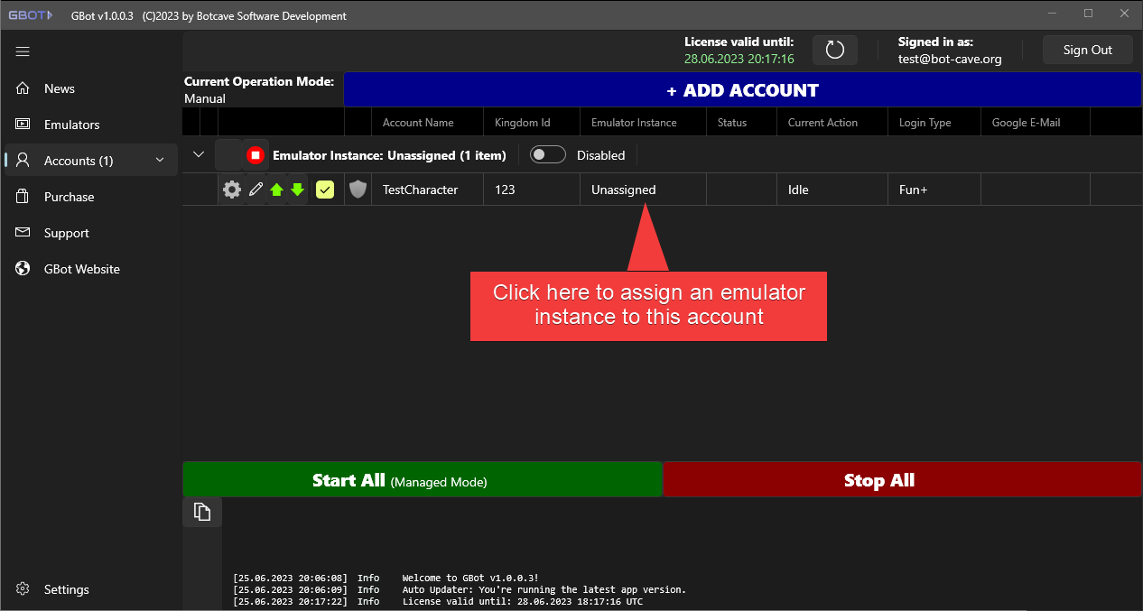
Task: Click the ADD ACCOUNT button
Action: point(742,89)
